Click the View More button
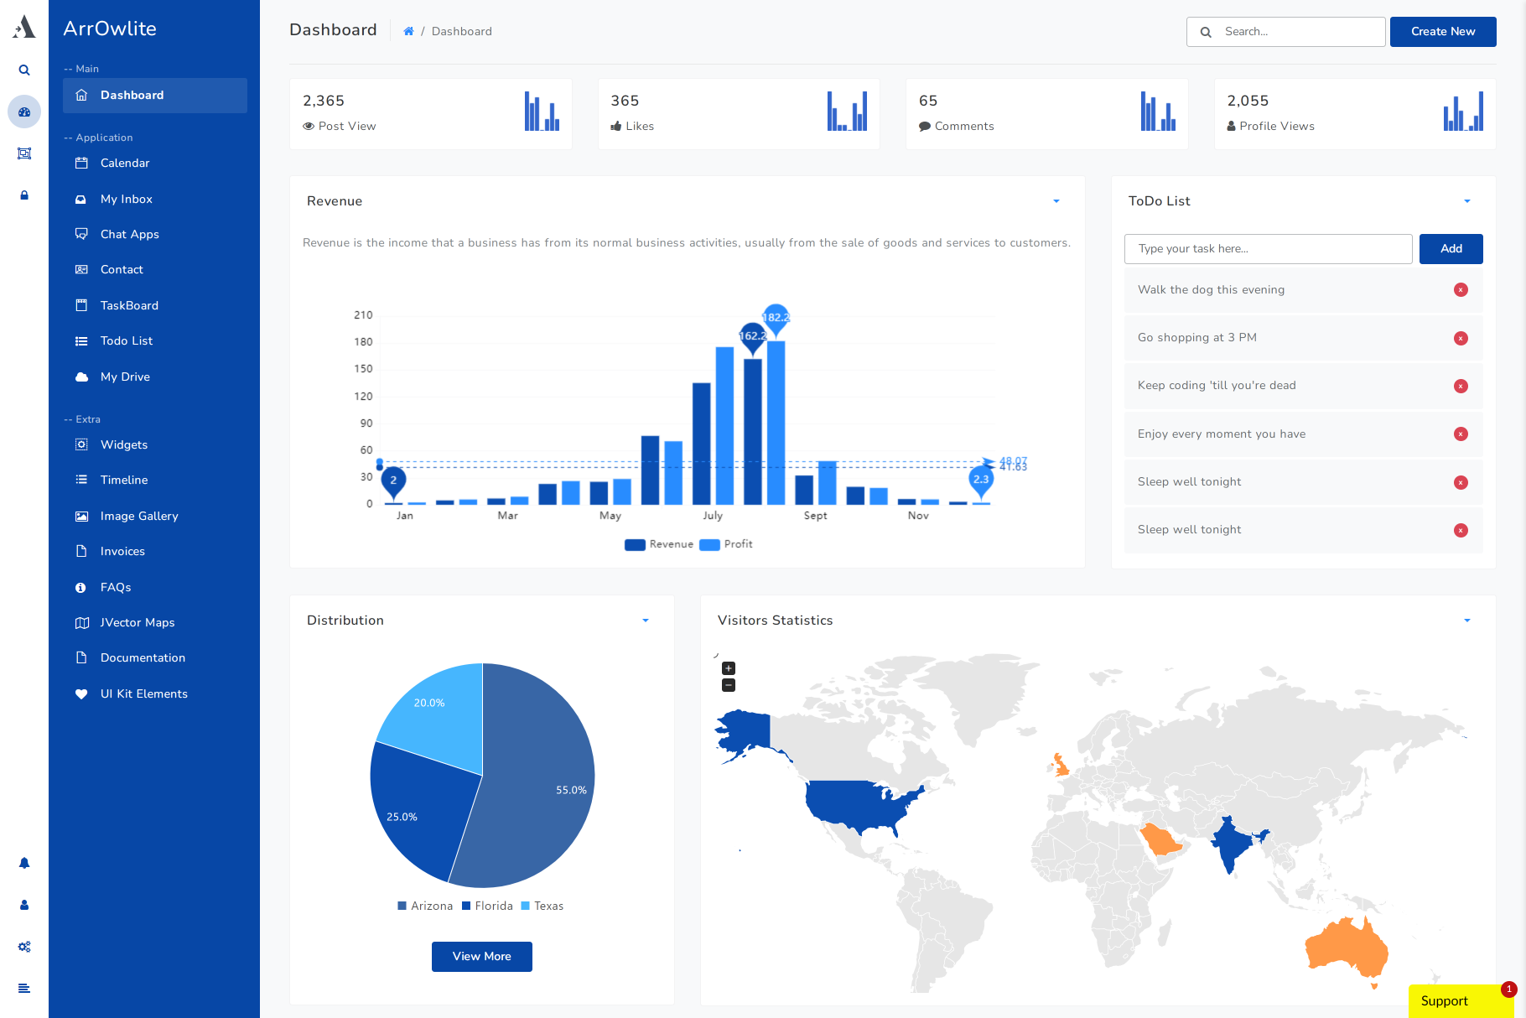This screenshot has width=1526, height=1018. (x=482, y=957)
